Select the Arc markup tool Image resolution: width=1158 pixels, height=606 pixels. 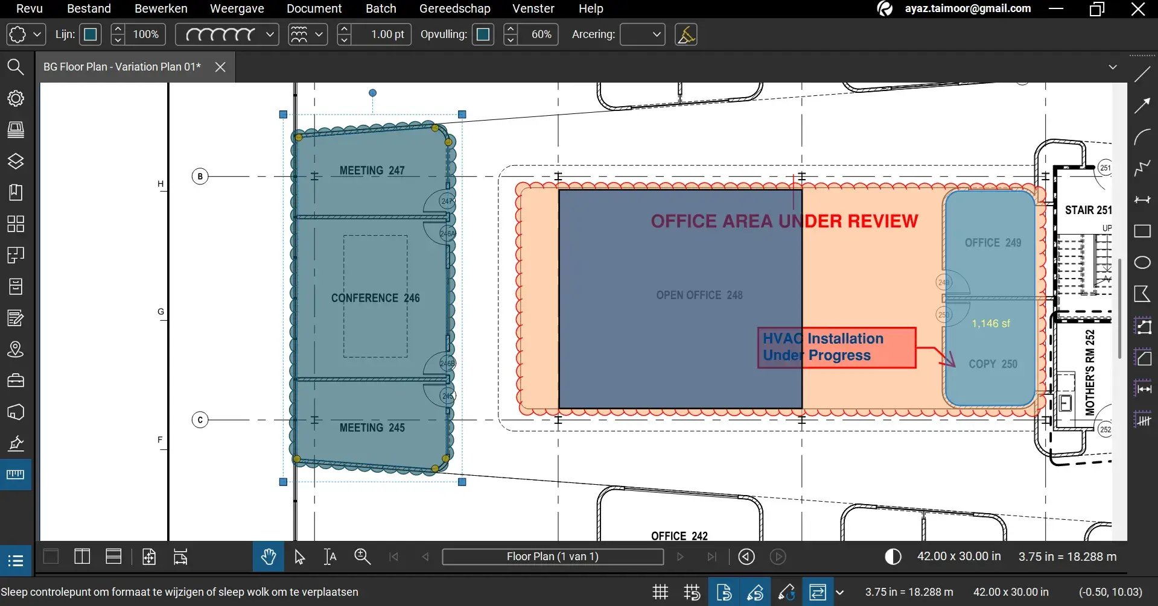(1142, 137)
